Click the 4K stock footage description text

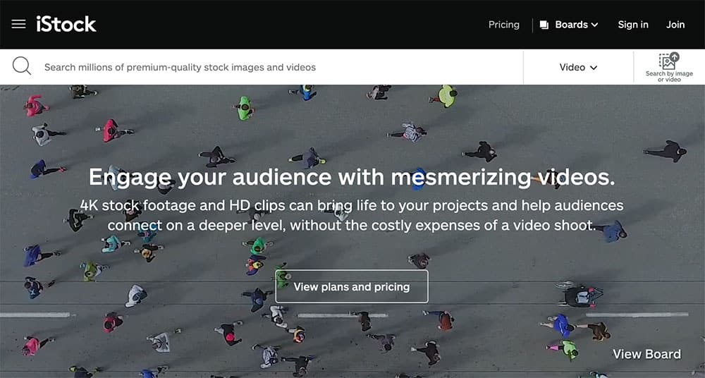pyautogui.click(x=352, y=216)
